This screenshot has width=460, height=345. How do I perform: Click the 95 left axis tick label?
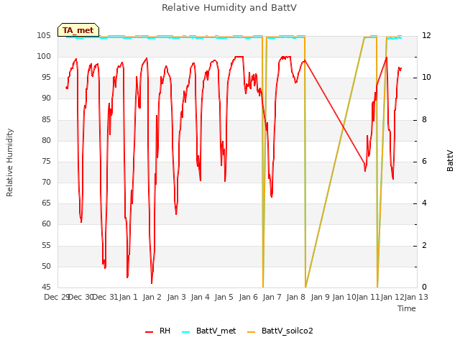46,78
